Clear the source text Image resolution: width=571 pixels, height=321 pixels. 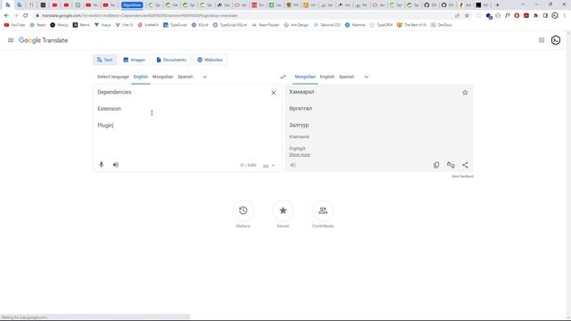274,93
